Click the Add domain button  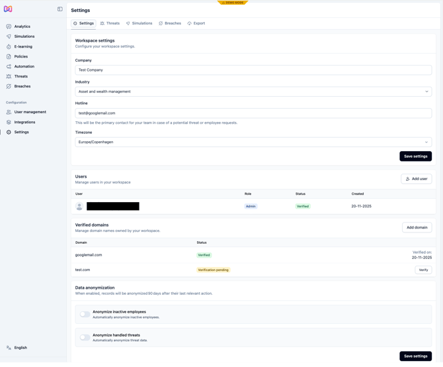tap(417, 227)
